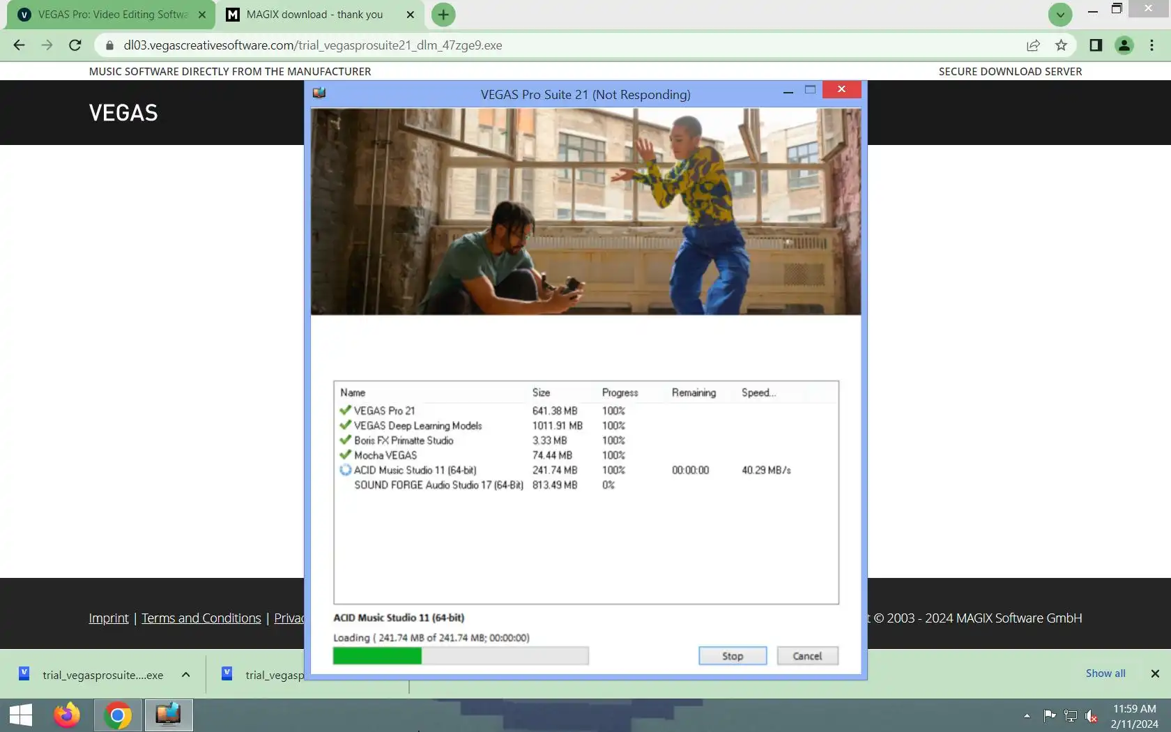This screenshot has height=732, width=1171.
Task: Click the Speed column header
Action: click(758, 392)
